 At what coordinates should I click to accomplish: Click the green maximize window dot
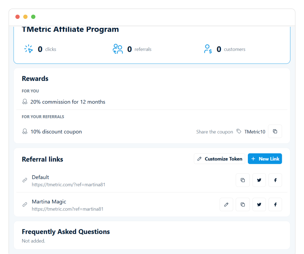pos(33,17)
